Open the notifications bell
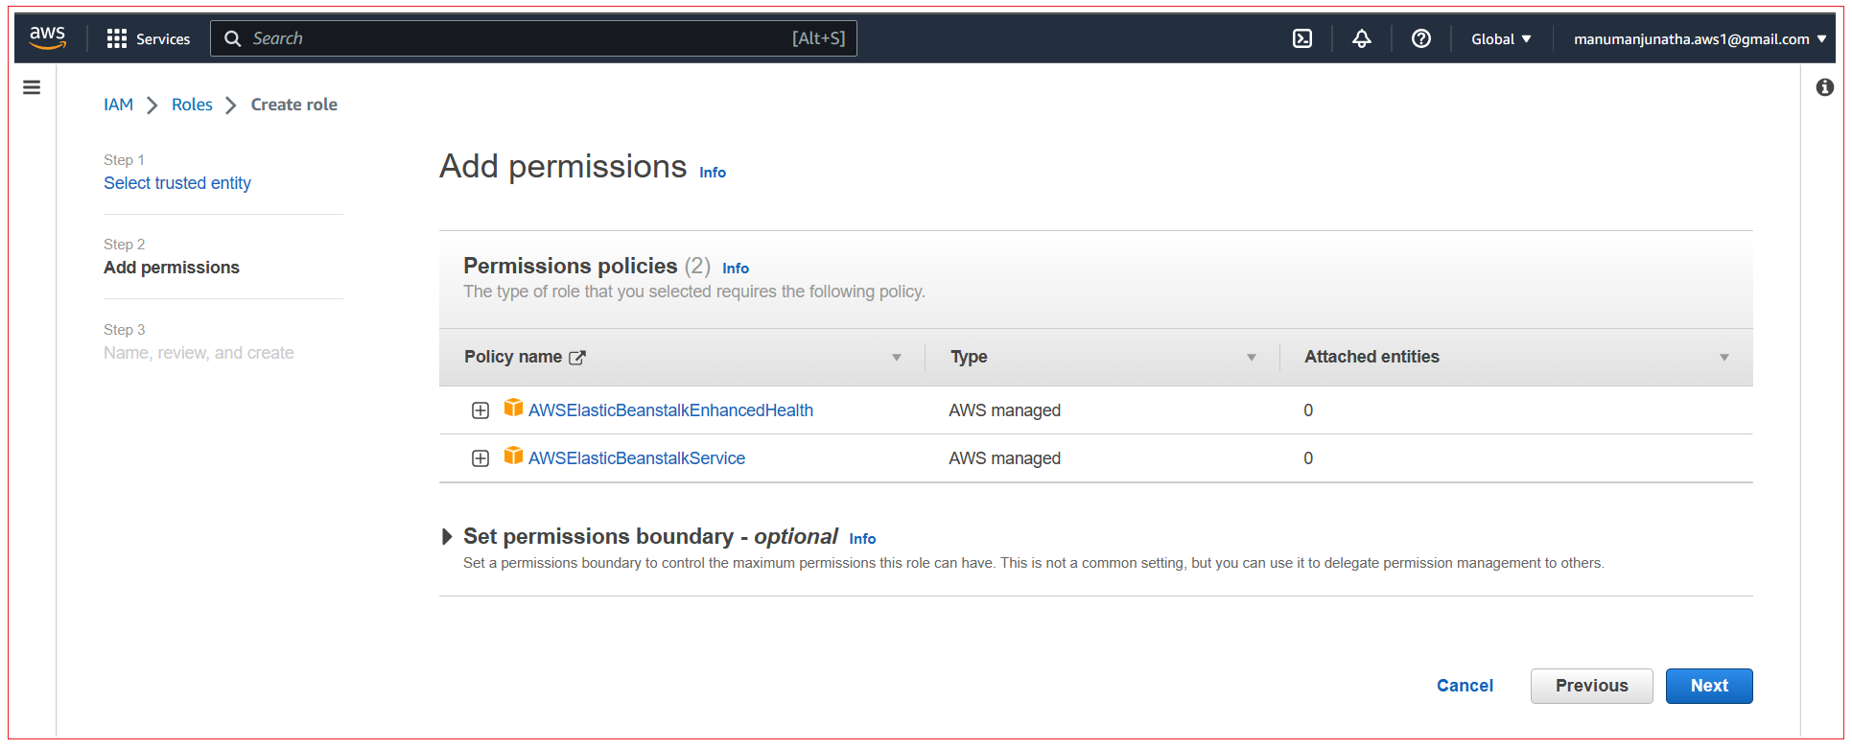Viewport: 1852px width, 749px height. click(x=1362, y=38)
